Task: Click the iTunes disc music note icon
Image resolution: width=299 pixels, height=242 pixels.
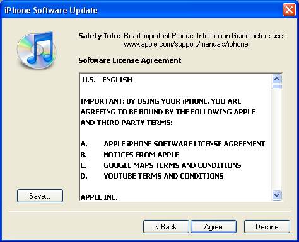Action: point(37,50)
